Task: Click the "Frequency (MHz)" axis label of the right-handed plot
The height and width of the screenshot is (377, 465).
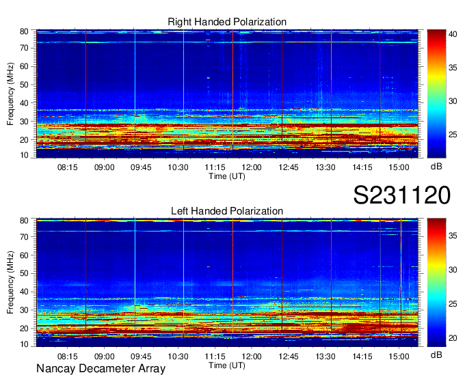Action: tap(10, 94)
